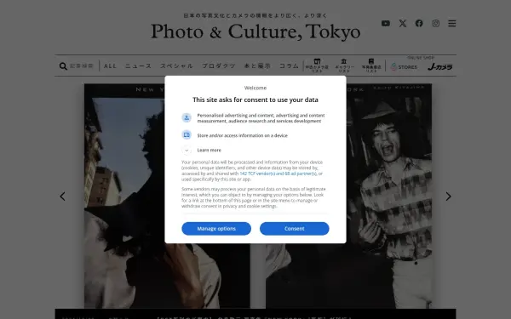Select the ニュース menu item
The width and height of the screenshot is (511, 319).
point(139,66)
